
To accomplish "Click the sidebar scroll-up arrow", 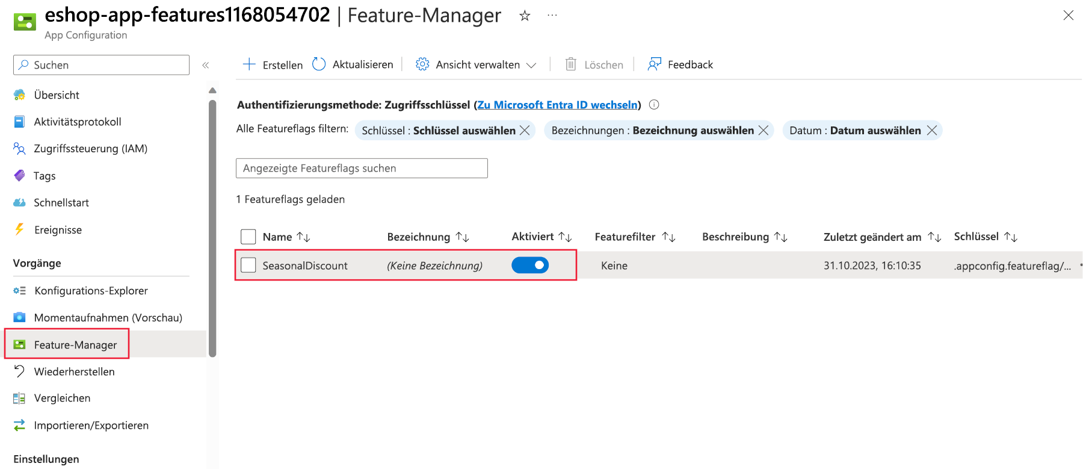I will coord(212,90).
